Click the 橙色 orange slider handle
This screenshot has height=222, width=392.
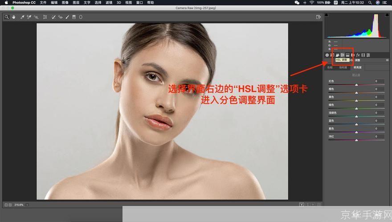pos(356,93)
